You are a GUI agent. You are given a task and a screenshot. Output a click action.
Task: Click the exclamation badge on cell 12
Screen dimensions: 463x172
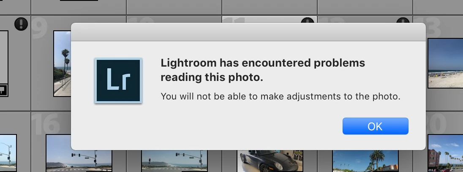pos(403,20)
